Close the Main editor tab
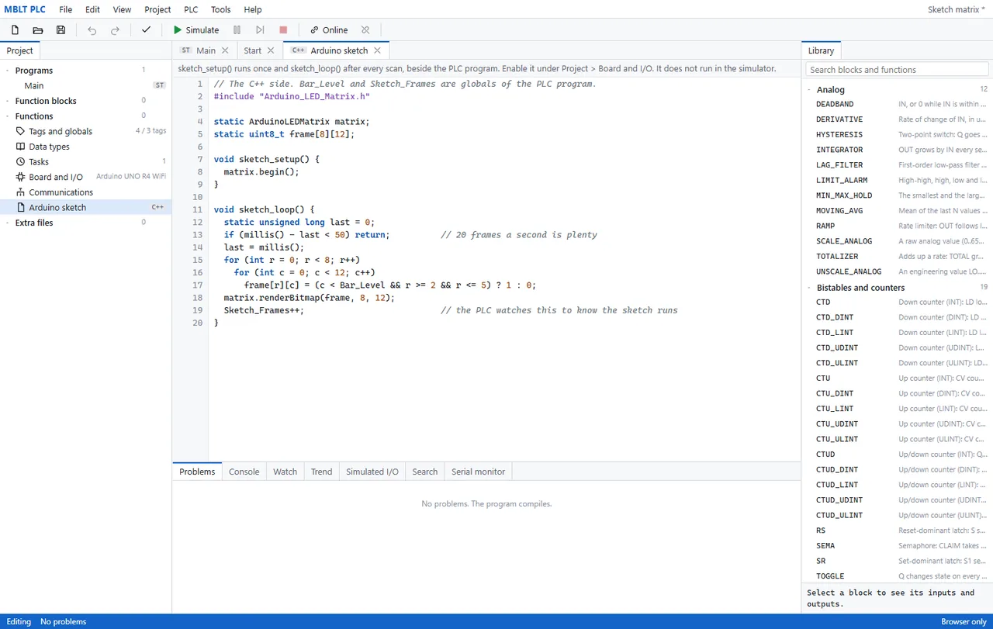The height and width of the screenshot is (629, 993). point(225,50)
